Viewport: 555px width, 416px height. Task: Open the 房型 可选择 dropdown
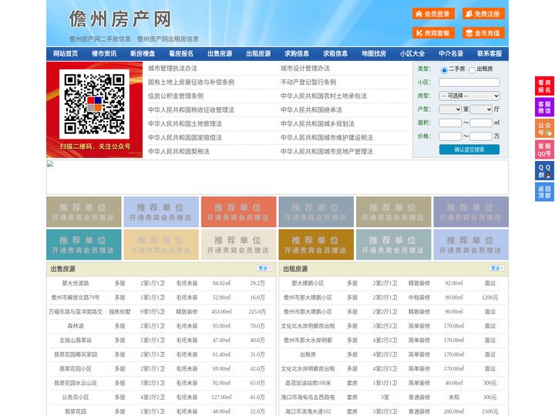(469, 96)
